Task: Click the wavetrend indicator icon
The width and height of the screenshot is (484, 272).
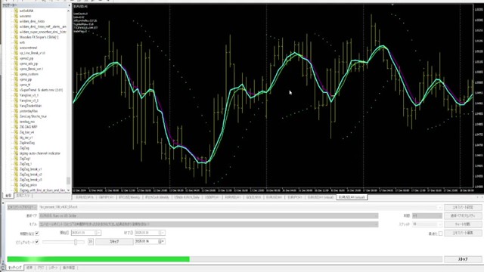Action: click(x=17, y=48)
